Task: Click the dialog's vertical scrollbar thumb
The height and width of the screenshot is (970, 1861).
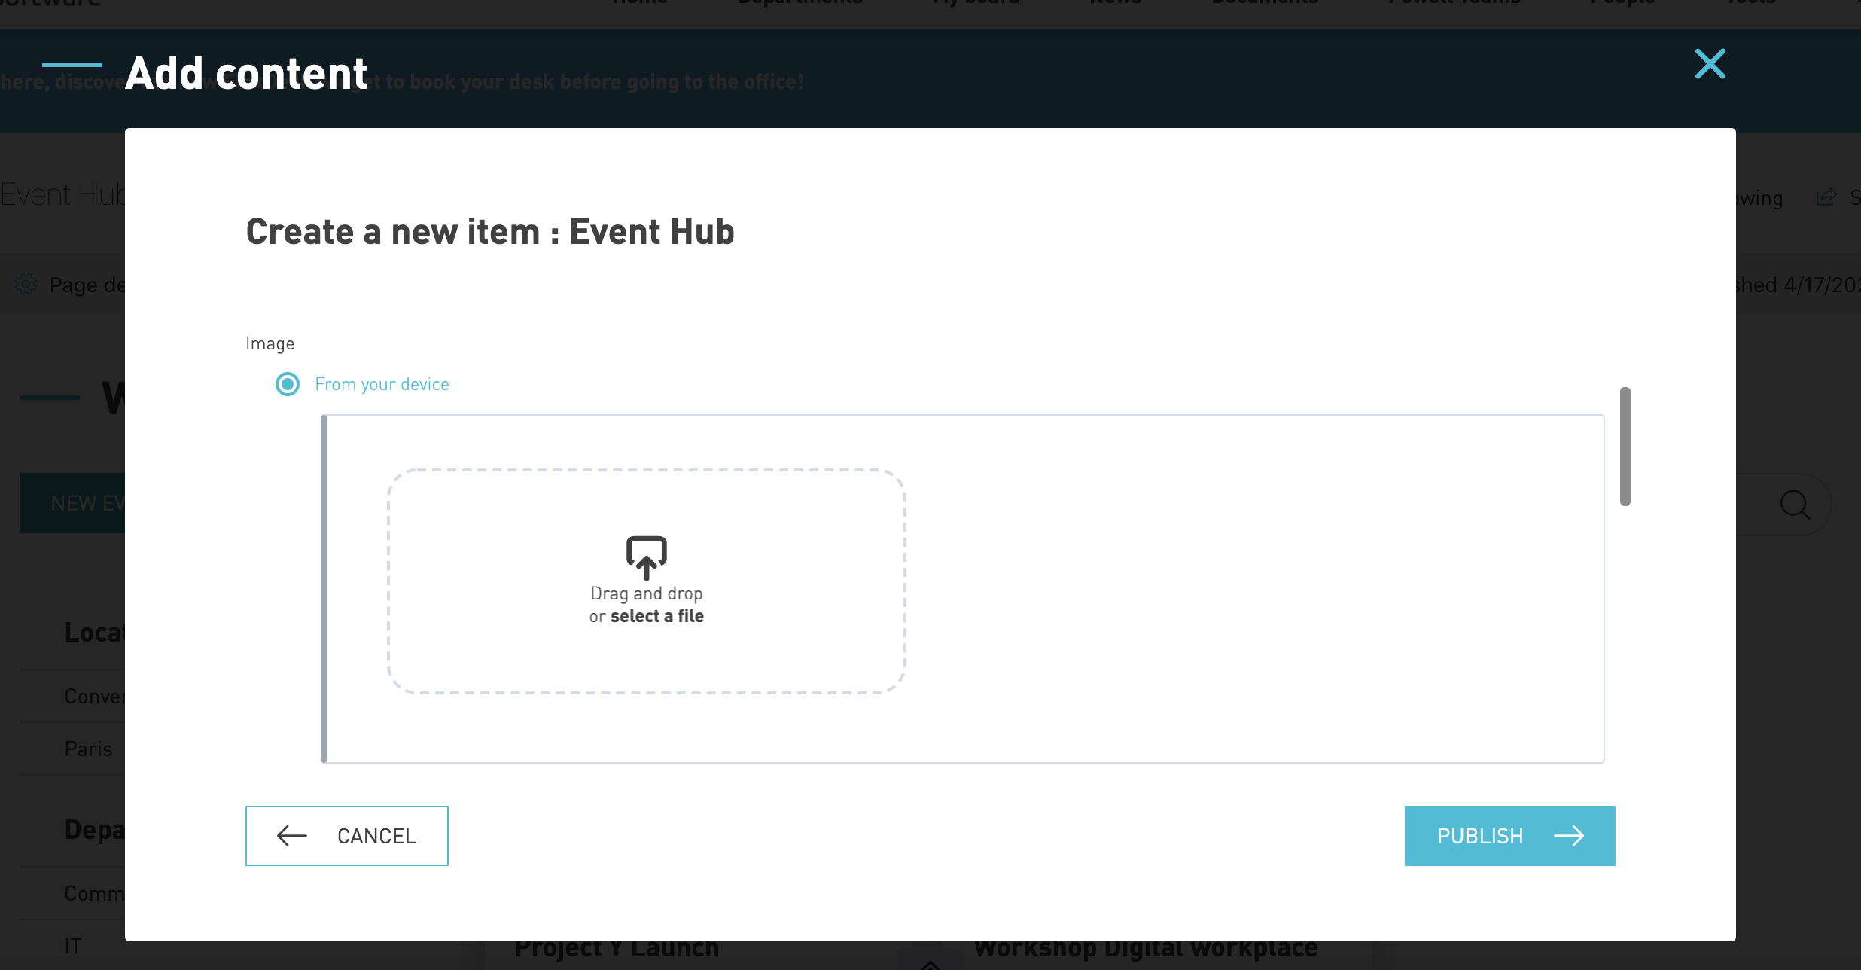Action: [1625, 447]
